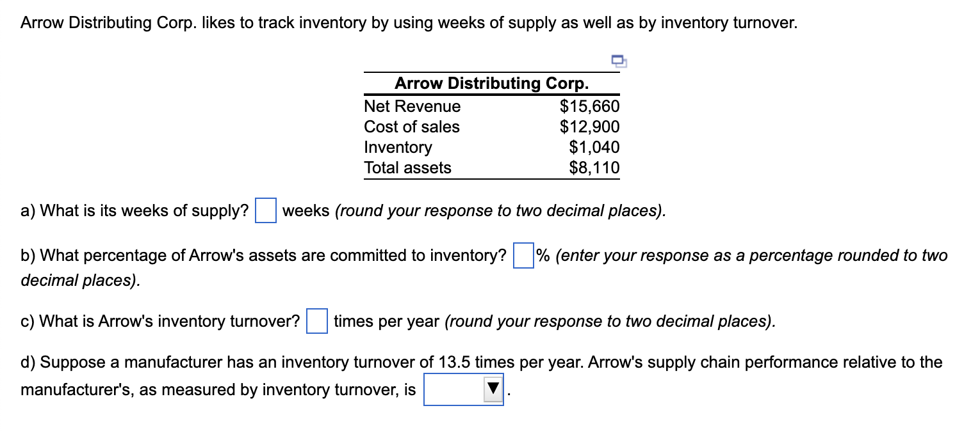Click the percentage answer box in part b
The height and width of the screenshot is (431, 980).
(x=523, y=255)
